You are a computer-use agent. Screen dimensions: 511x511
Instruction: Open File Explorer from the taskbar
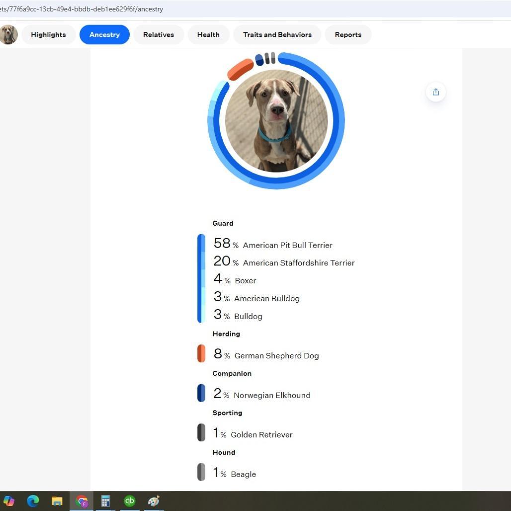point(57,501)
